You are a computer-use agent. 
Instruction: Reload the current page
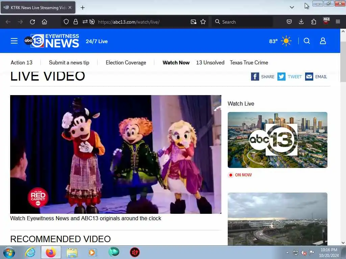click(32, 22)
